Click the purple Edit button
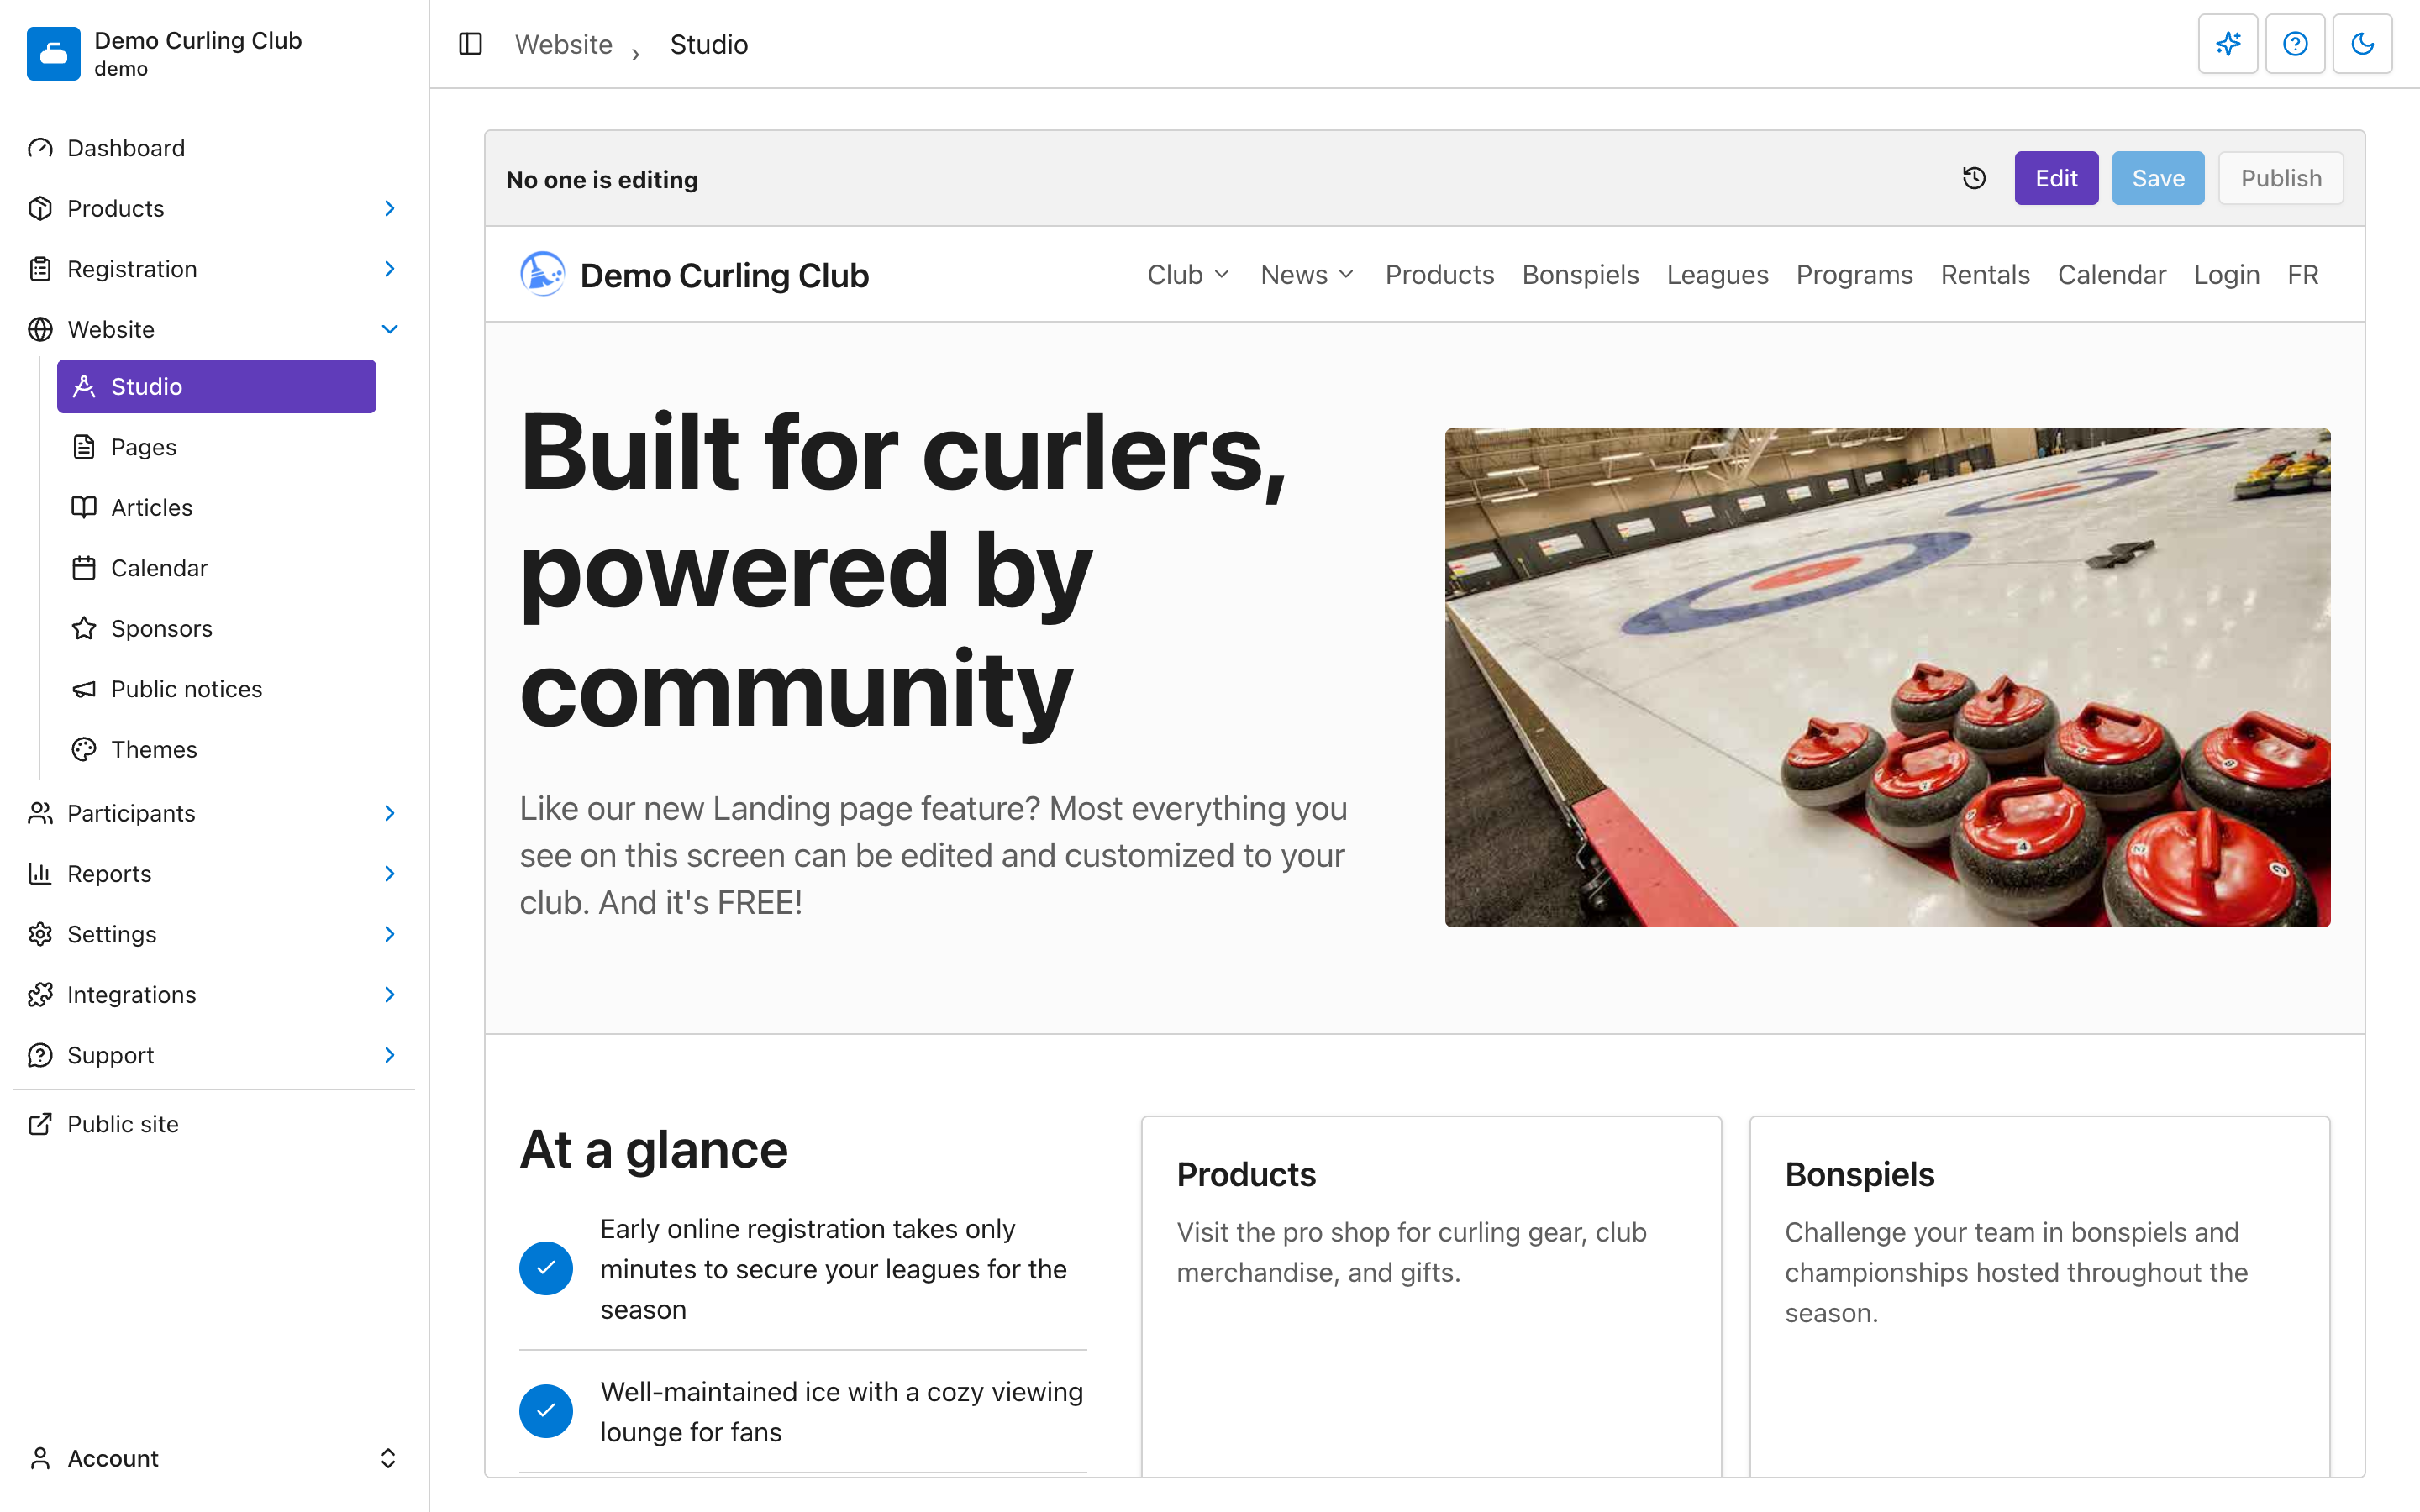The height and width of the screenshot is (1512, 2420). [2056, 178]
